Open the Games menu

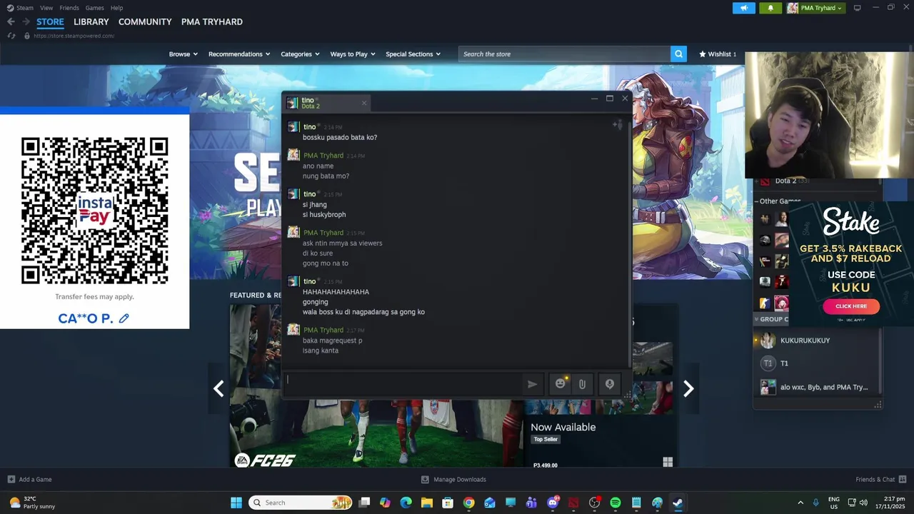[95, 8]
